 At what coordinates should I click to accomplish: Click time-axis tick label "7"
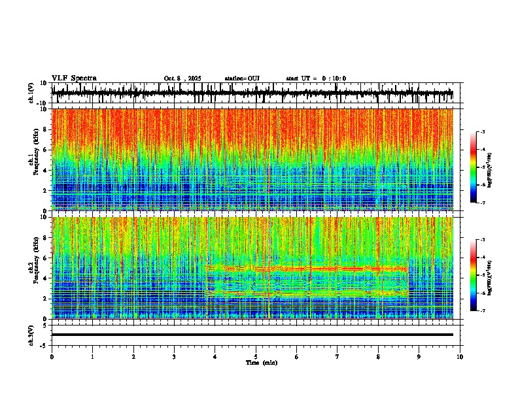coord(337,357)
